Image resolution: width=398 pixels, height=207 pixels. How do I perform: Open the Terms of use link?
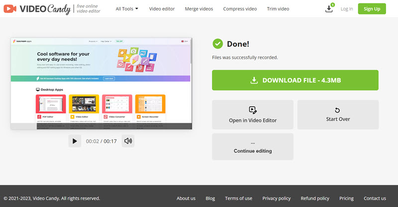point(239,199)
